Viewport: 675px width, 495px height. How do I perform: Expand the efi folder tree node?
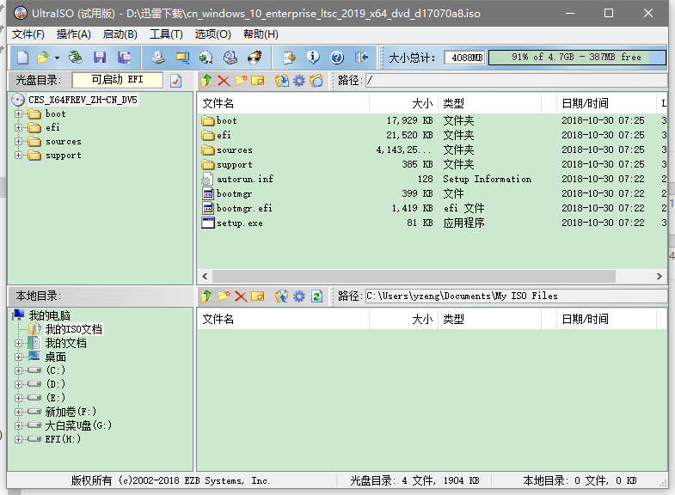(18, 128)
